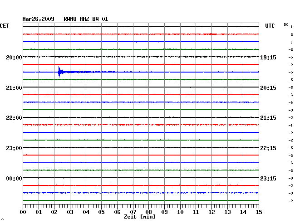Click the "DC" column header
Viewport: 295px width, 224px height.
(x=286, y=24)
